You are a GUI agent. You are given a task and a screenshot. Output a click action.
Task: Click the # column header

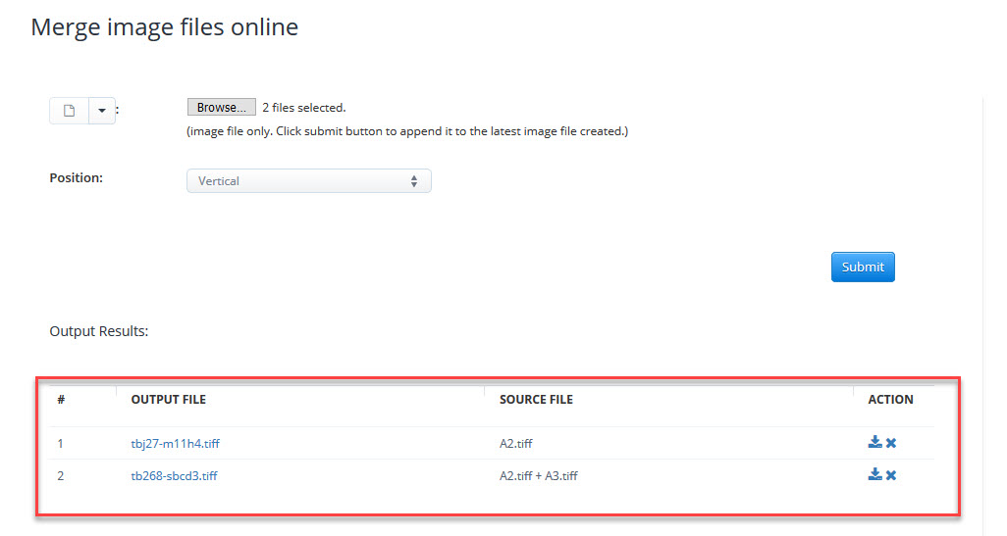click(61, 400)
